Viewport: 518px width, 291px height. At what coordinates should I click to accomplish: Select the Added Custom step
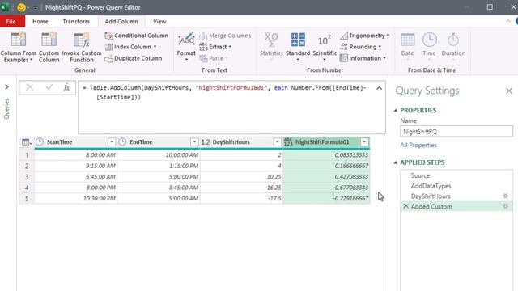[456, 207]
